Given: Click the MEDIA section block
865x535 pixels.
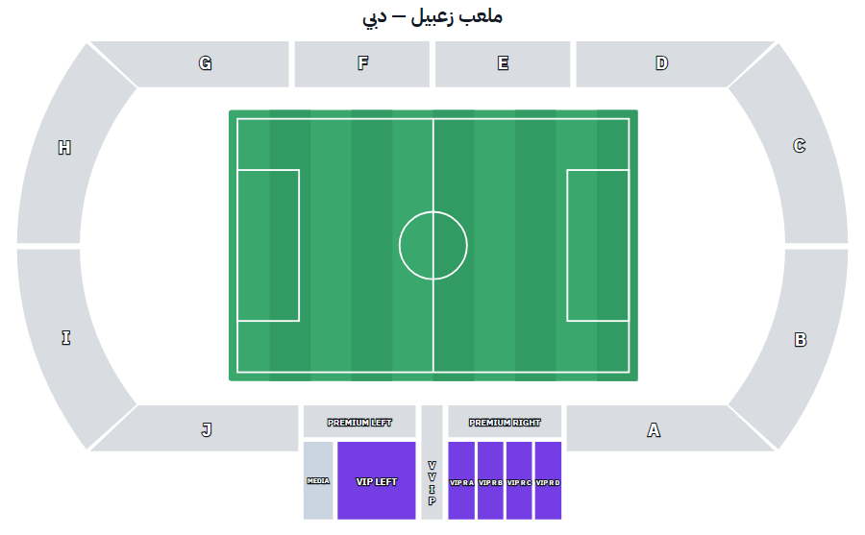Looking at the screenshot, I should [x=318, y=480].
